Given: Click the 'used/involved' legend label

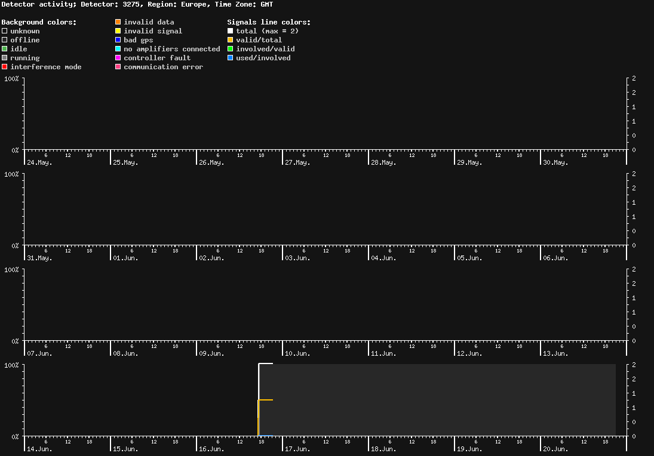Looking at the screenshot, I should (x=263, y=58).
